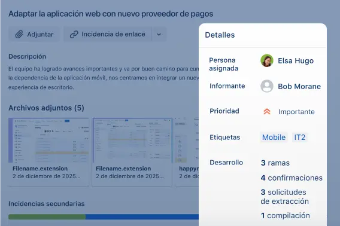Screen dimensions: 340x226
Task: Click the IT2 label tag
Action: (300, 137)
